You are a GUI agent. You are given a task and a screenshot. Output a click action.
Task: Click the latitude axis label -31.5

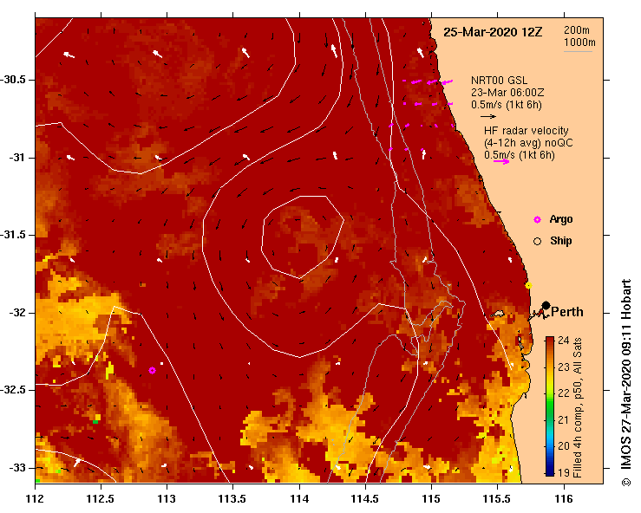[13, 235]
